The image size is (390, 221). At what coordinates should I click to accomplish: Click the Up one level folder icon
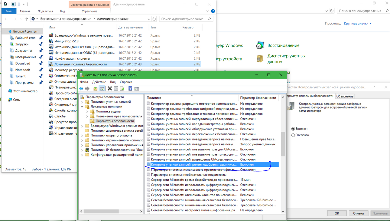[95, 89]
